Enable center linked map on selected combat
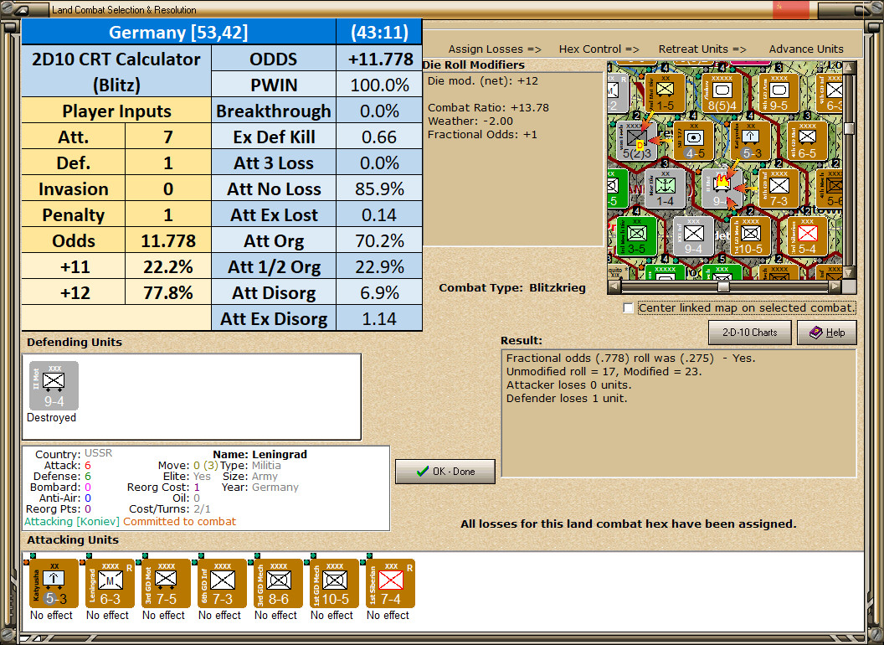 click(628, 307)
